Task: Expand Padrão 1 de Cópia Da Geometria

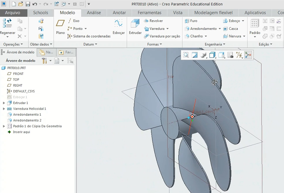Action: (4, 126)
